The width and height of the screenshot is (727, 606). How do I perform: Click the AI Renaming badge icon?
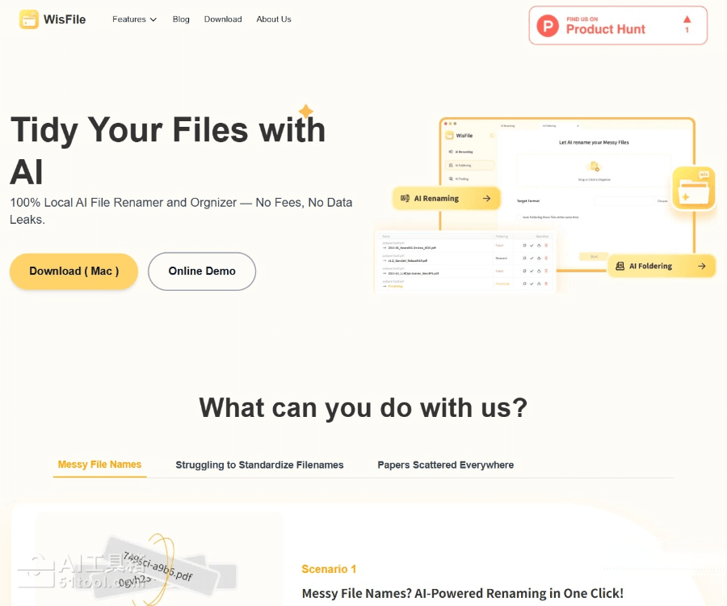coord(404,199)
